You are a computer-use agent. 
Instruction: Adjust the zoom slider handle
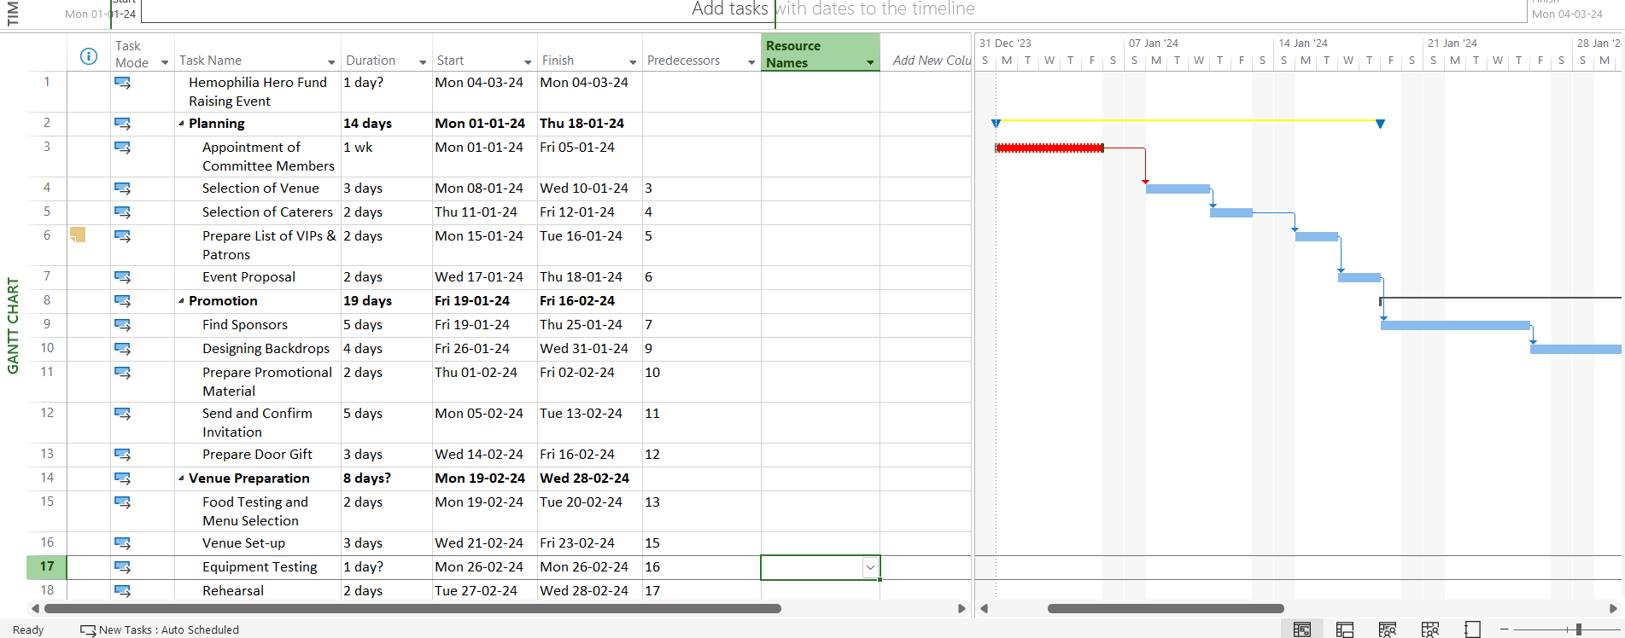(1578, 629)
